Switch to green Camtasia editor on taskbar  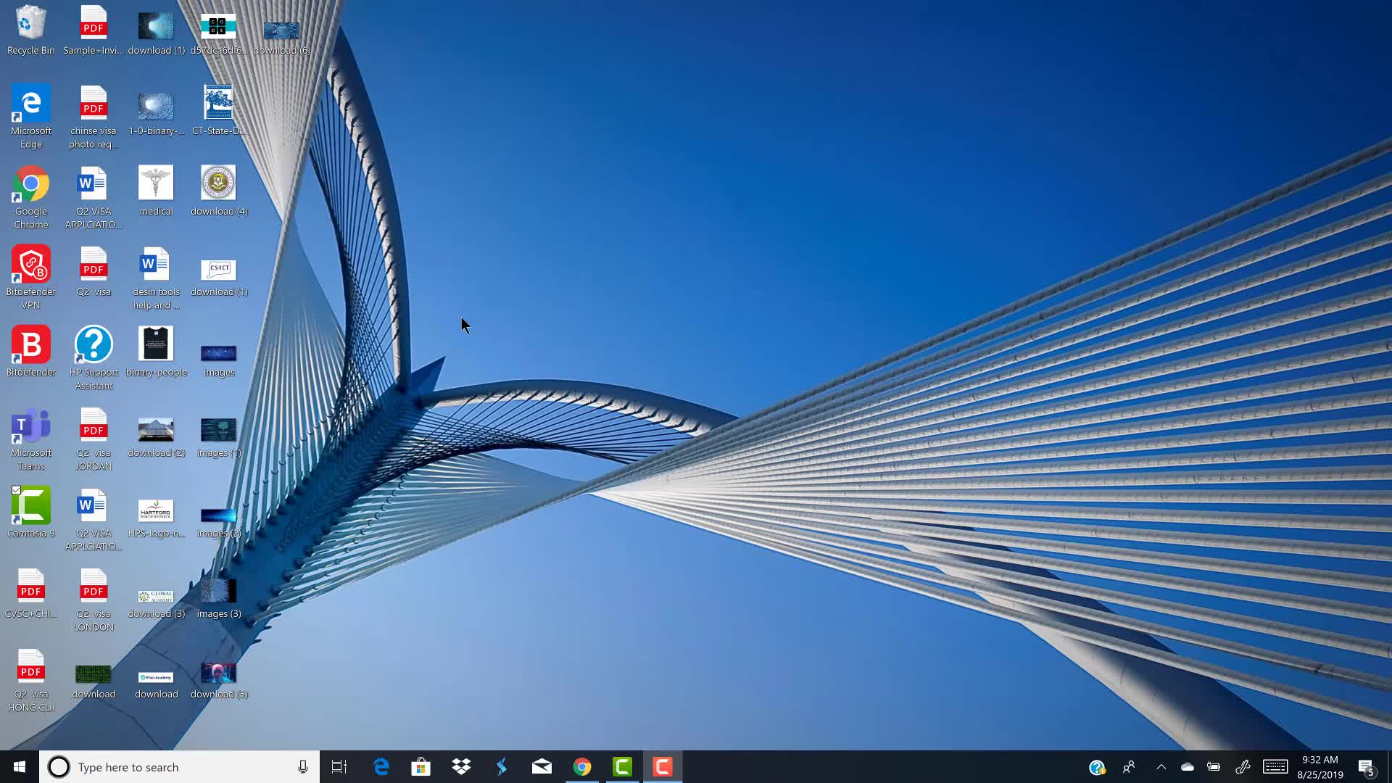point(622,766)
